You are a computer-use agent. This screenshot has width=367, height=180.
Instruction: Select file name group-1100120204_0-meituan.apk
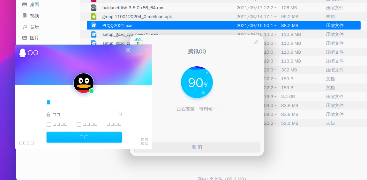point(137,17)
